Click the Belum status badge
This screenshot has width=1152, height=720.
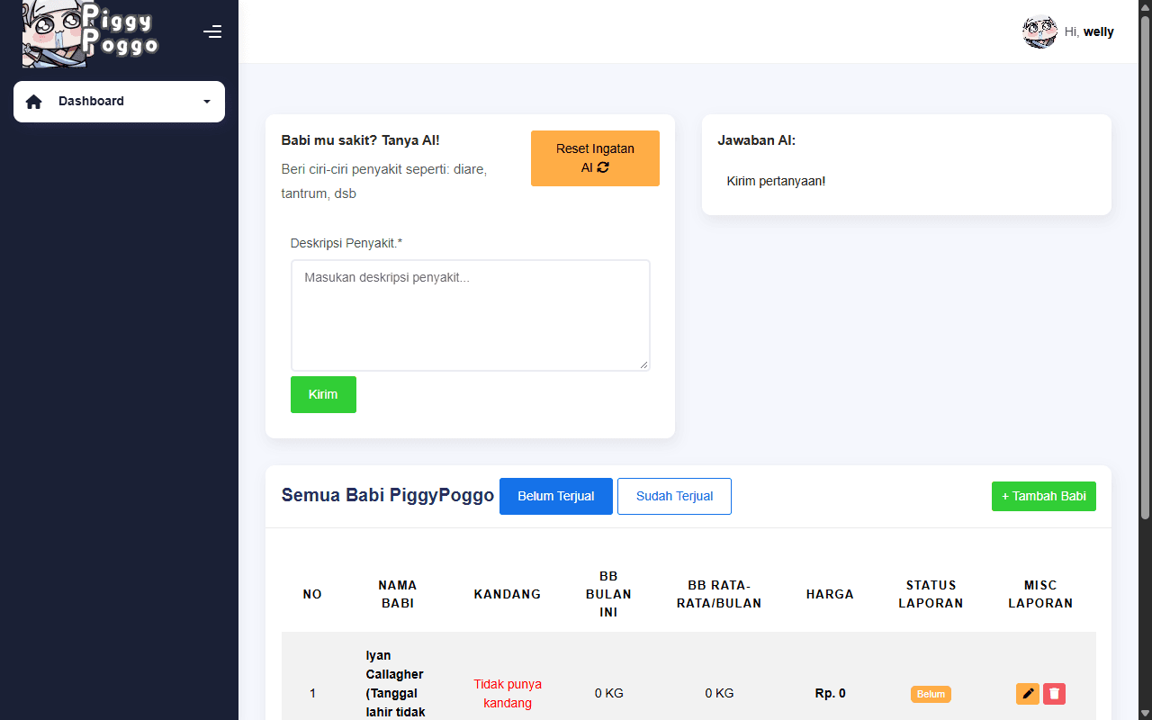[x=931, y=694]
